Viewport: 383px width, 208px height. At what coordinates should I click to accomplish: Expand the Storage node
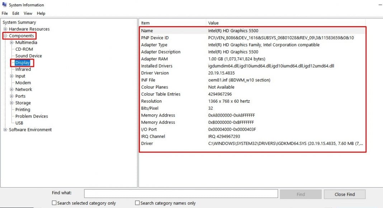11,103
